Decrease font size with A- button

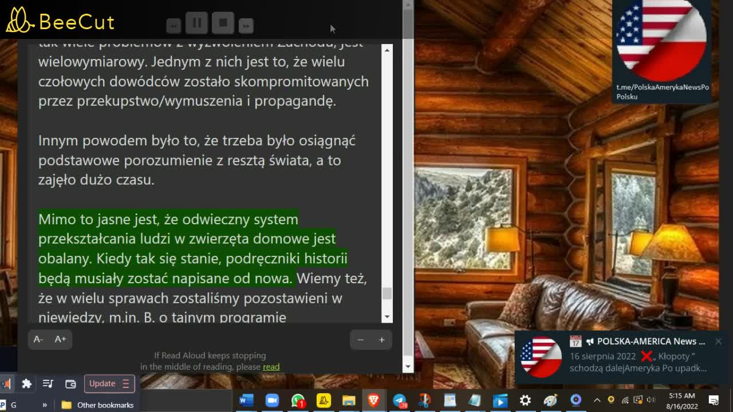tap(38, 339)
